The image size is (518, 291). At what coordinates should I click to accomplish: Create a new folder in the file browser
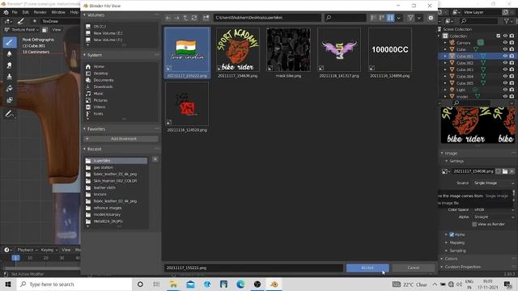[x=206, y=18]
